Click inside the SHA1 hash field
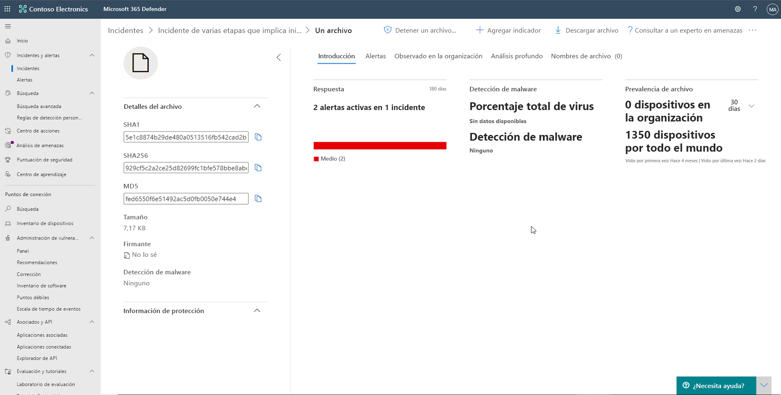781x395 pixels. pyautogui.click(x=186, y=137)
